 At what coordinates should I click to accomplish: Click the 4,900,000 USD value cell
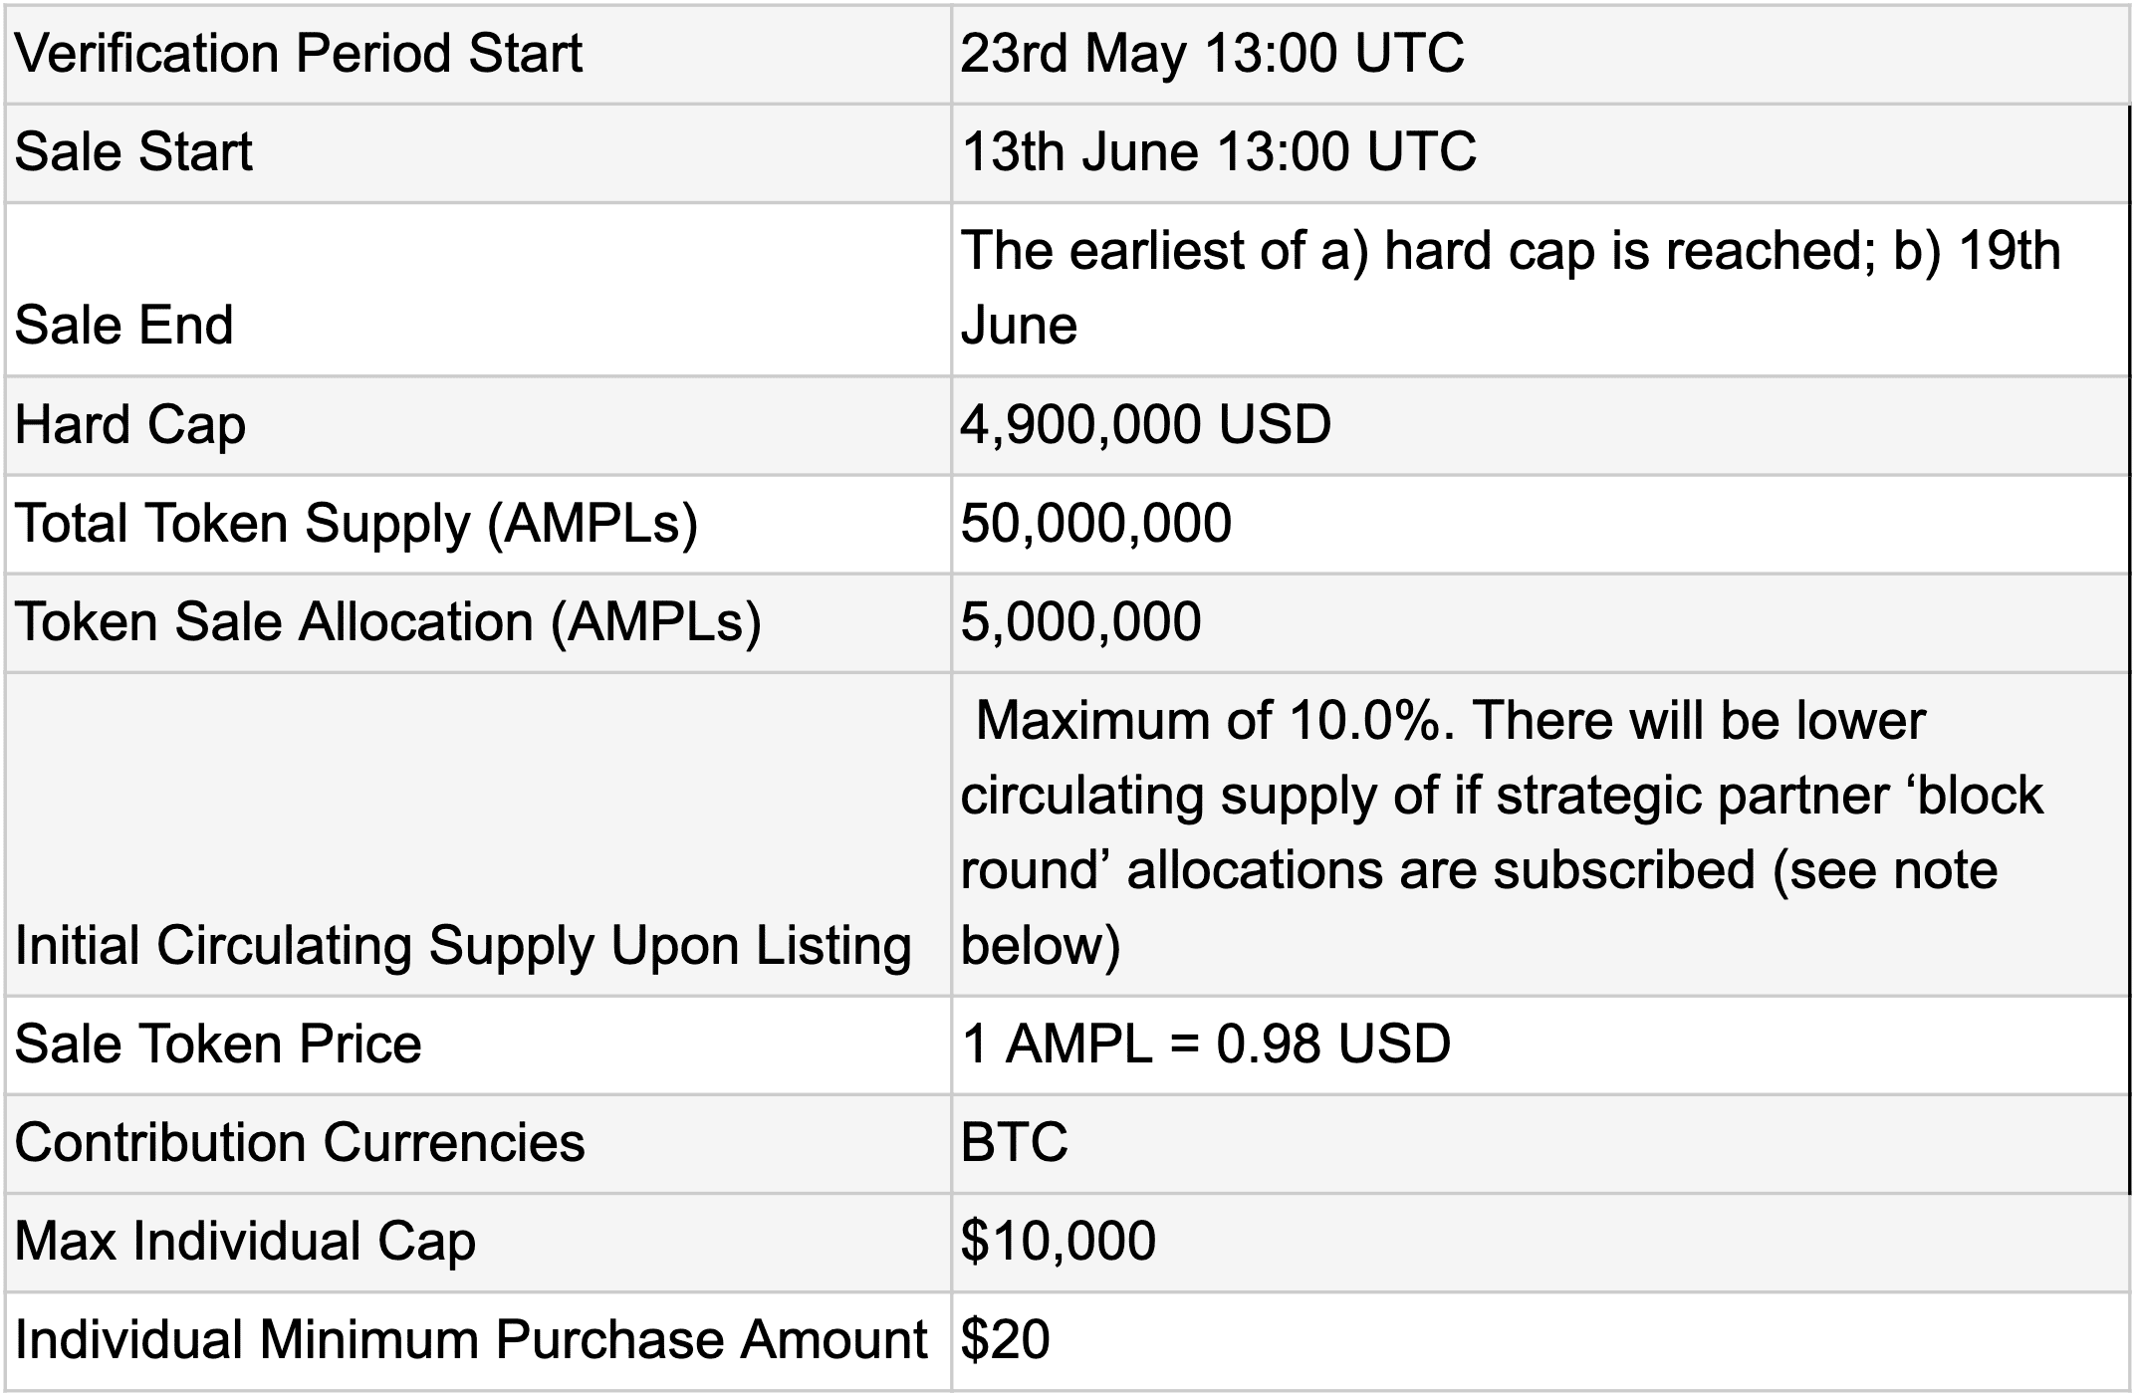[1541, 425]
